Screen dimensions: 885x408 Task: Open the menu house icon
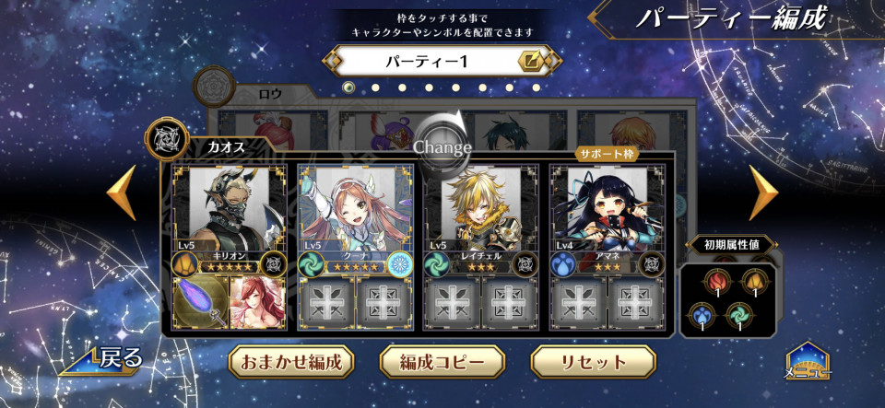[808, 361]
